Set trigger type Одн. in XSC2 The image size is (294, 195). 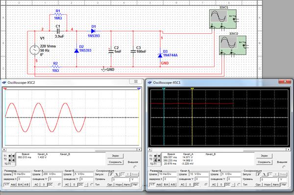pyautogui.click(x=110, y=185)
